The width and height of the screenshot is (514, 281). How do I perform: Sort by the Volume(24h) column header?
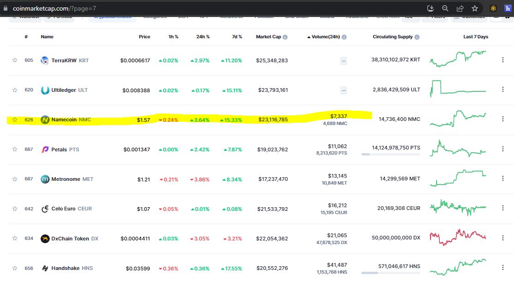[x=325, y=37]
